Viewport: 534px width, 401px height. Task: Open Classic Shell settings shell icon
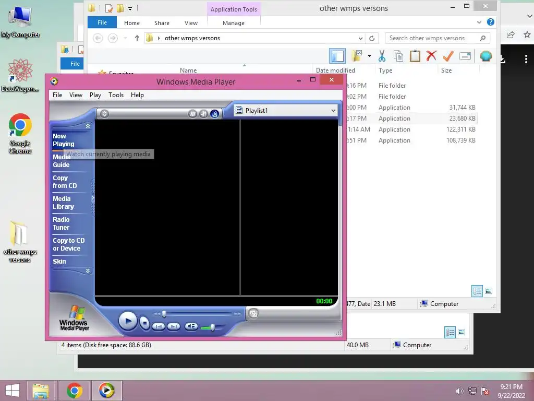(x=486, y=56)
